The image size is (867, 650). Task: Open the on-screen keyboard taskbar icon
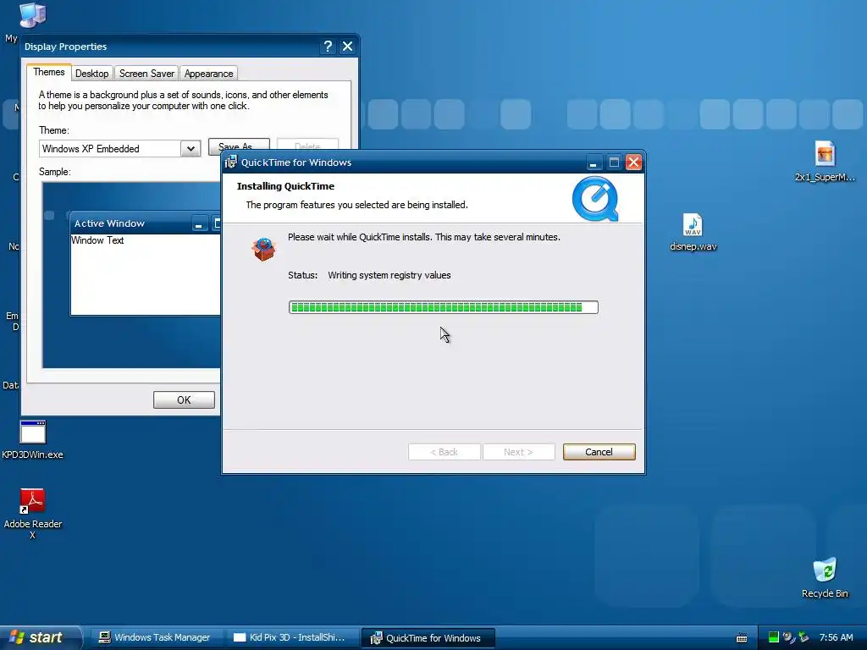(742, 638)
